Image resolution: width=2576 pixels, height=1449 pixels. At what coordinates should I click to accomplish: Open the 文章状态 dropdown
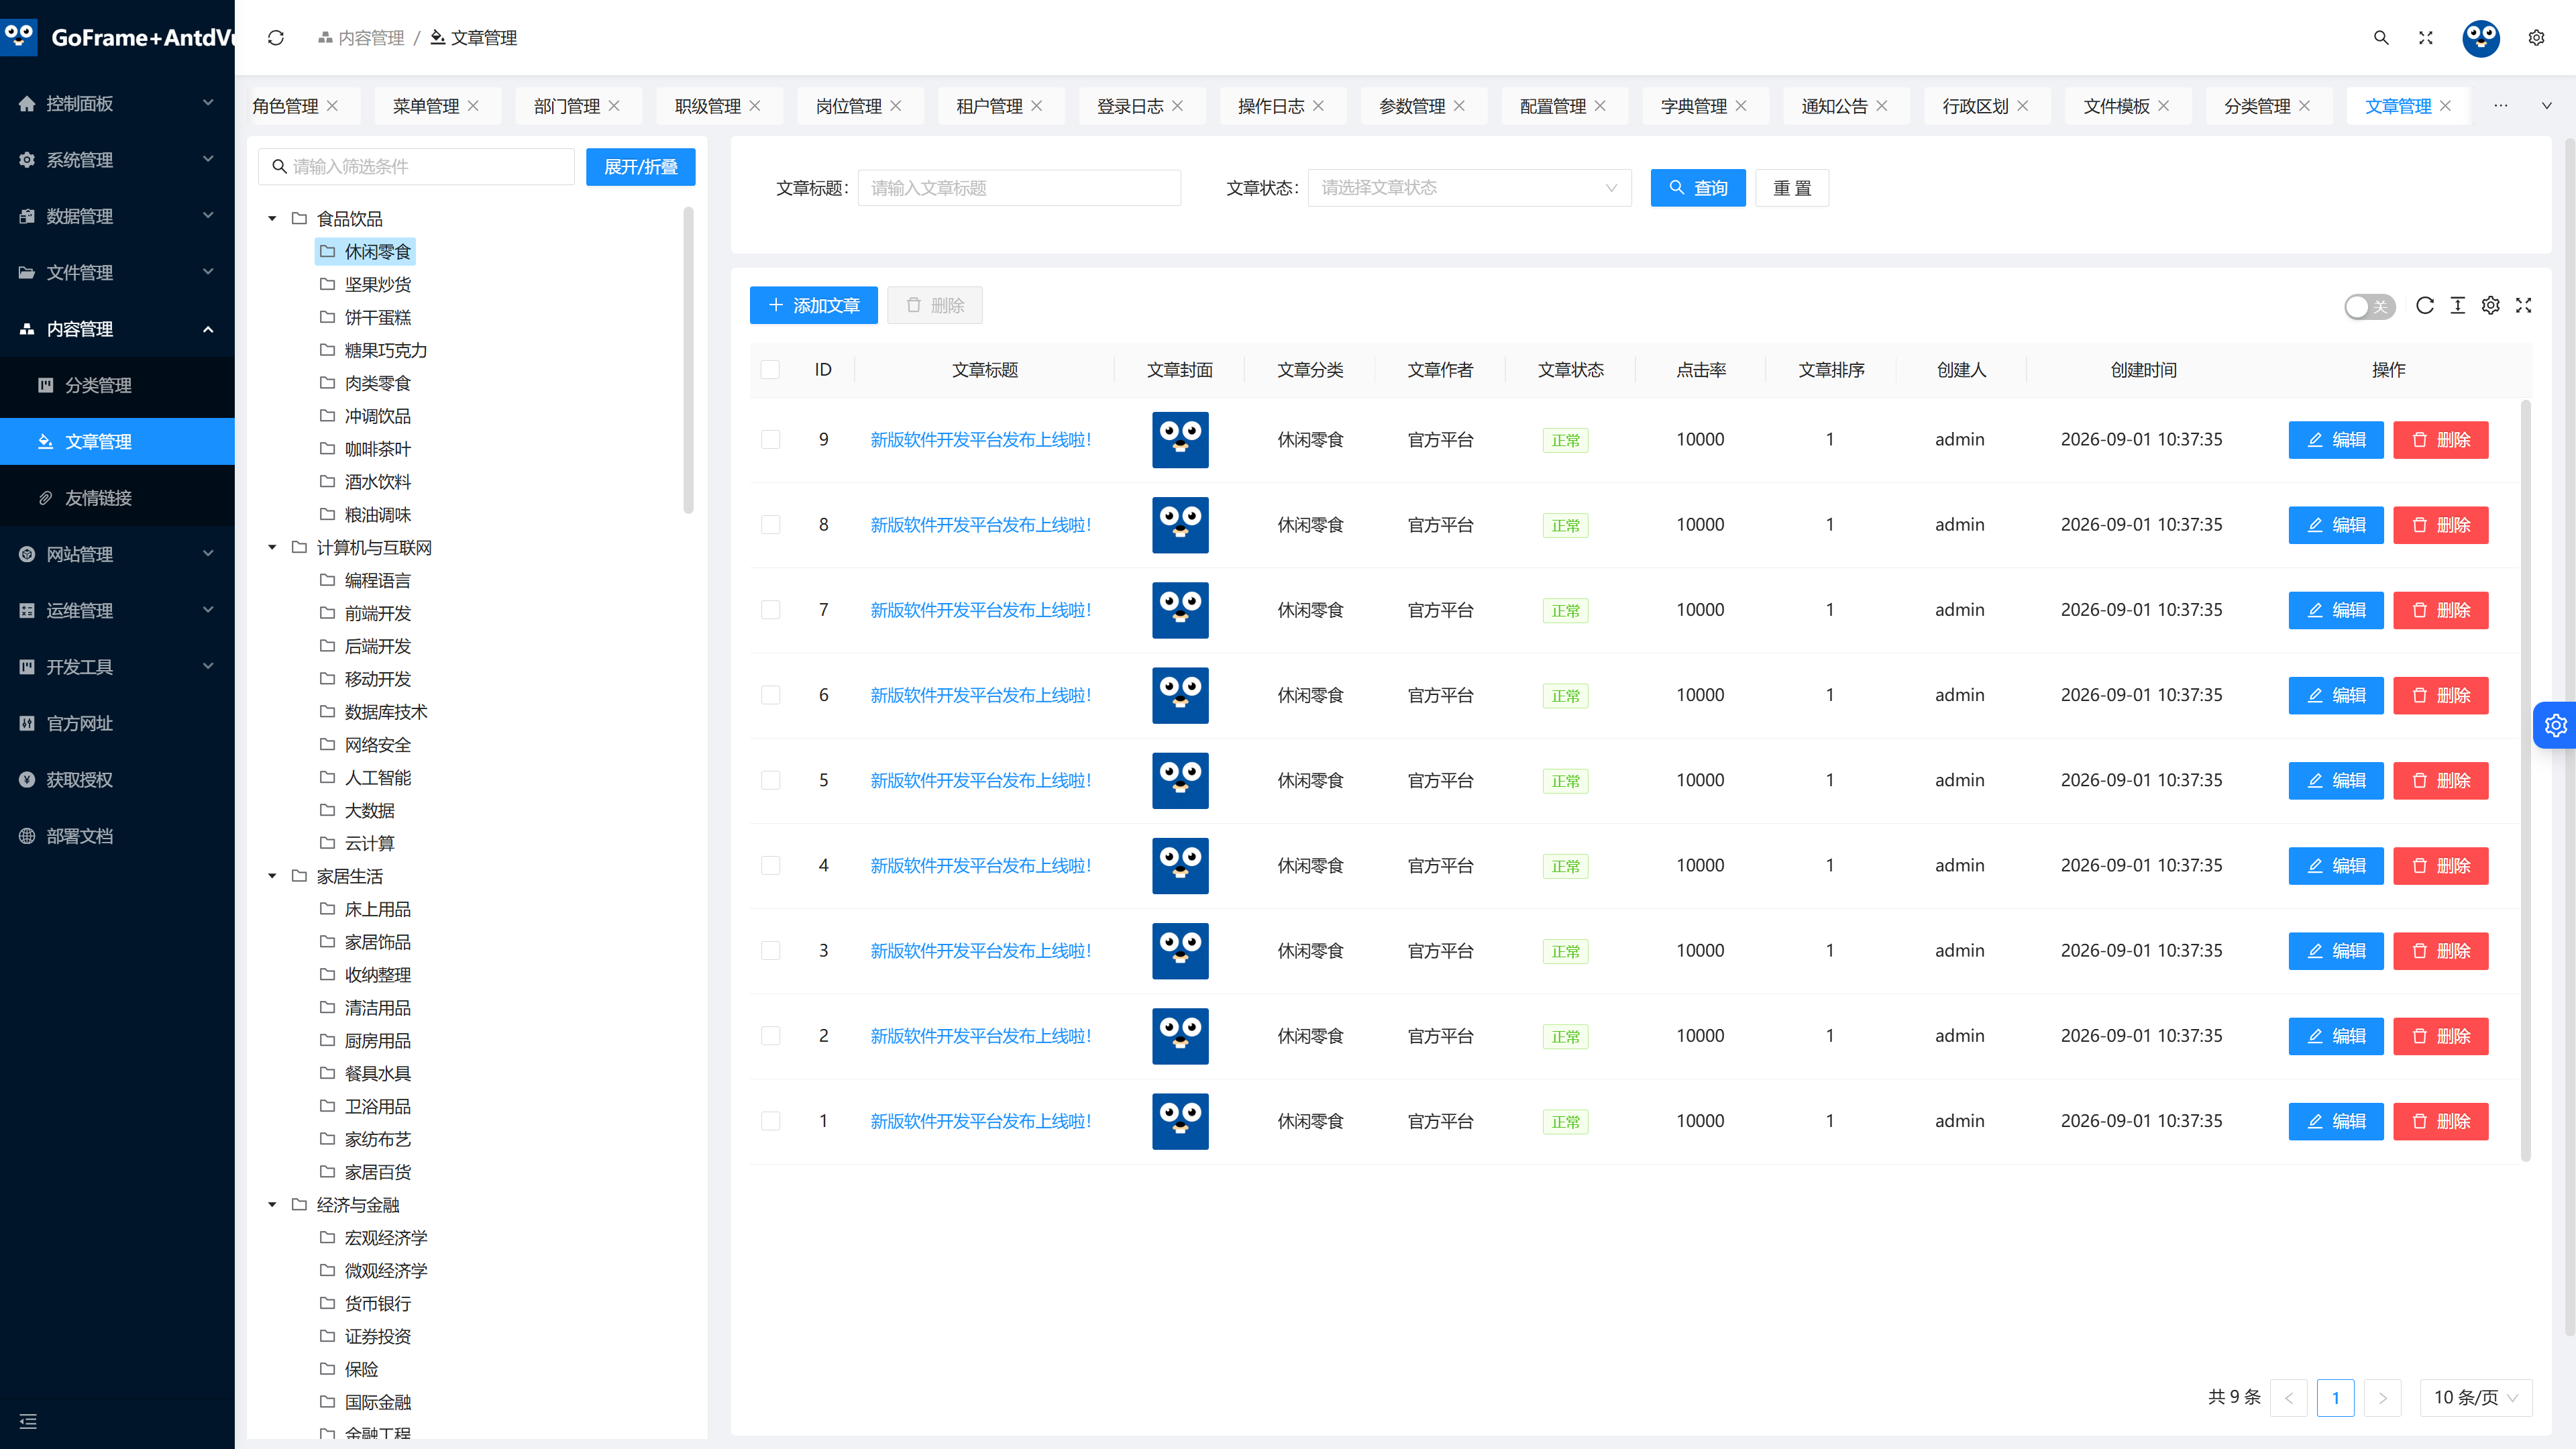point(1469,188)
